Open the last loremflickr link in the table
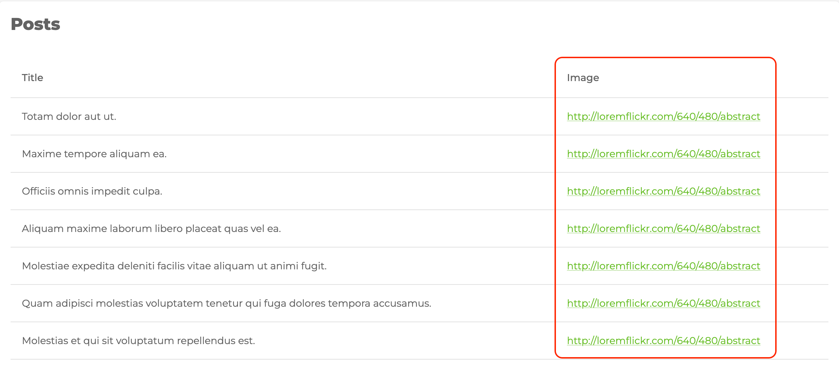This screenshot has height=373, width=839. pos(663,341)
